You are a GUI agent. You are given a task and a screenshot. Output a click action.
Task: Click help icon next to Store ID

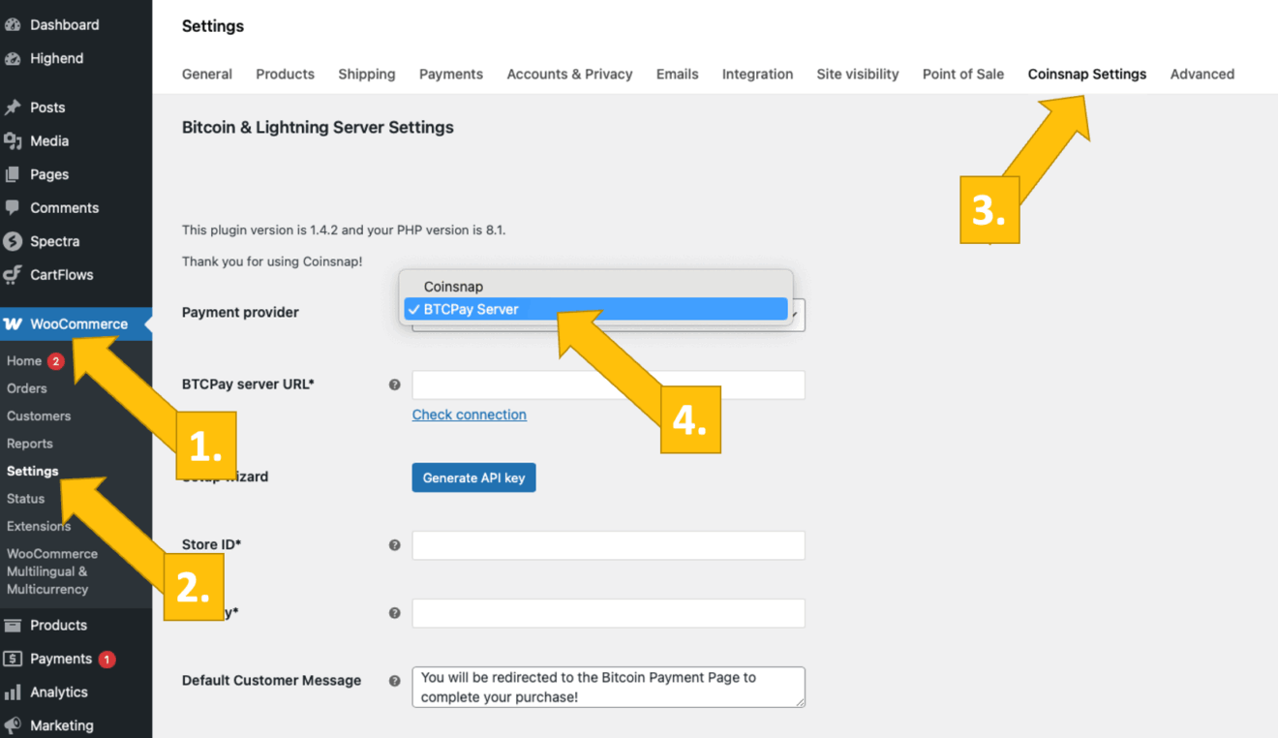(x=394, y=545)
